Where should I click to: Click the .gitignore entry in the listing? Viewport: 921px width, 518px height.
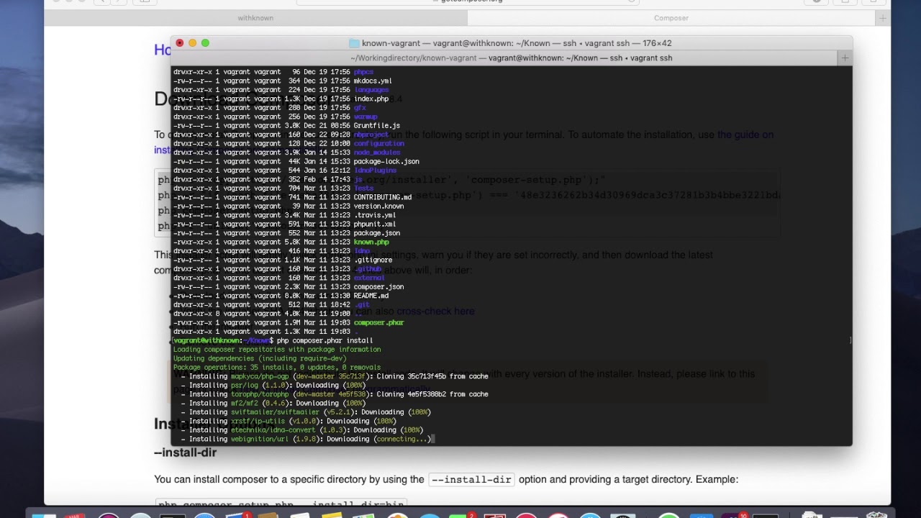point(373,260)
